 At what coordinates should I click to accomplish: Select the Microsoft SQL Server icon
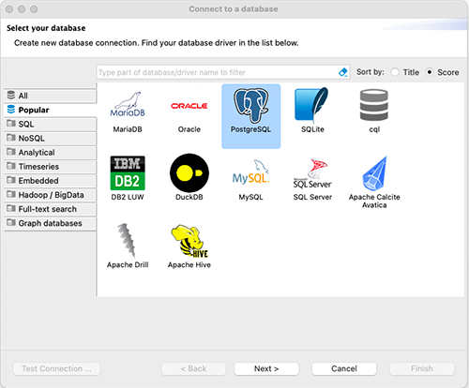coord(312,172)
